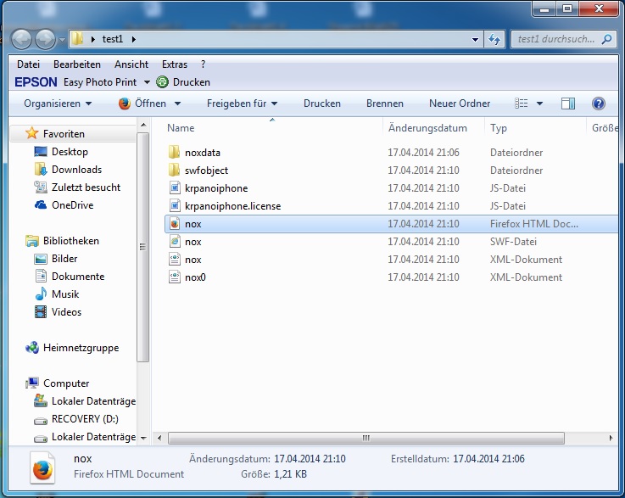625x498 pixels.
Task: Click the Brennen toolbar button
Action: point(385,104)
